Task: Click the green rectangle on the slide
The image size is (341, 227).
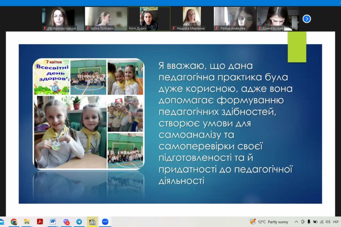Action: coord(297,47)
